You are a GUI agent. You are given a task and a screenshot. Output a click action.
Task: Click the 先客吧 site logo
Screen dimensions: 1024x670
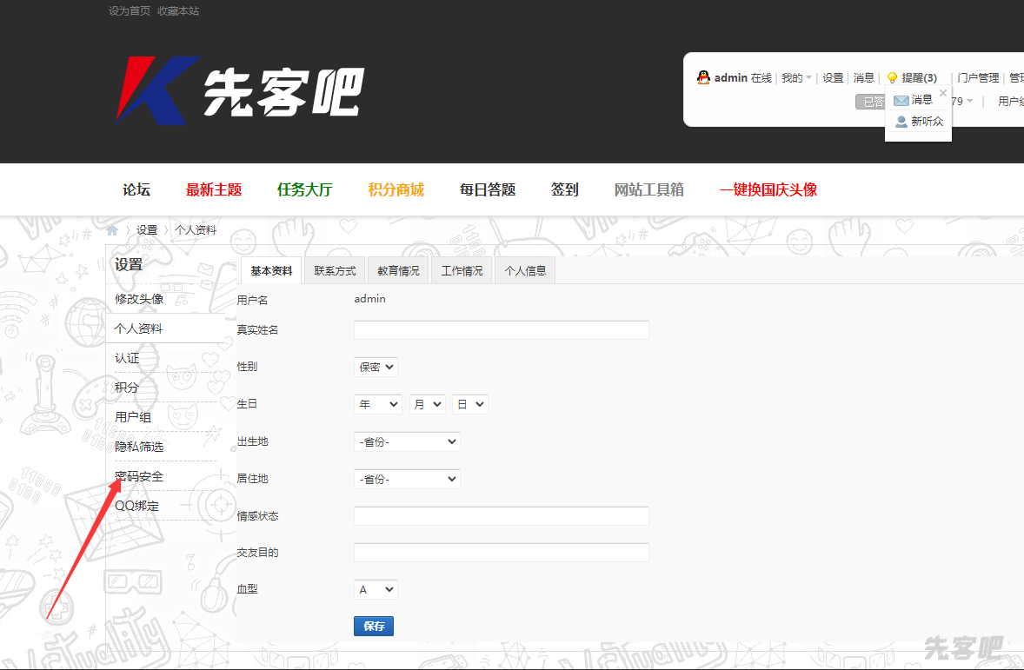[x=240, y=90]
